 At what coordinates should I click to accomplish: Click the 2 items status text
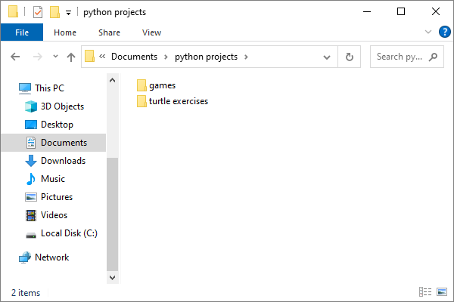click(x=26, y=293)
